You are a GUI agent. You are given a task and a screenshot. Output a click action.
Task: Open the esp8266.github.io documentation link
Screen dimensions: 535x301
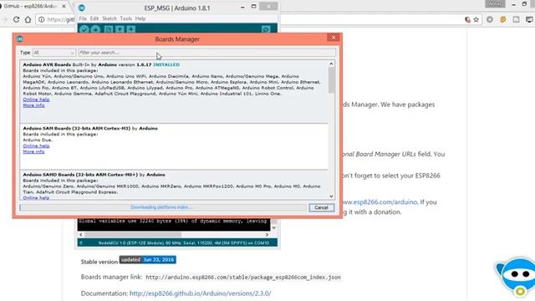pyautogui.click(x=200, y=293)
